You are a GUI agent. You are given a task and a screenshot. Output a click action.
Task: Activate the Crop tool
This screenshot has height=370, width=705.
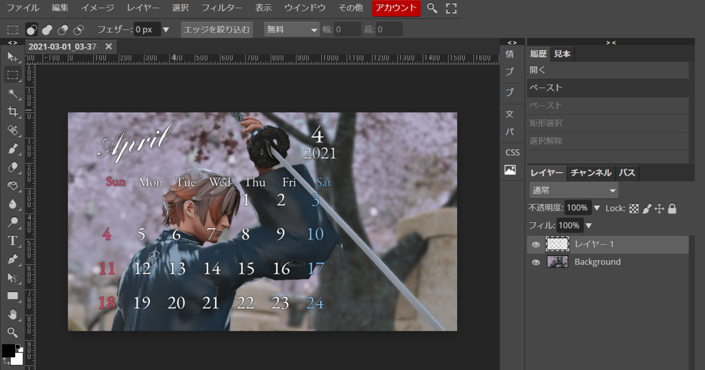coord(13,111)
